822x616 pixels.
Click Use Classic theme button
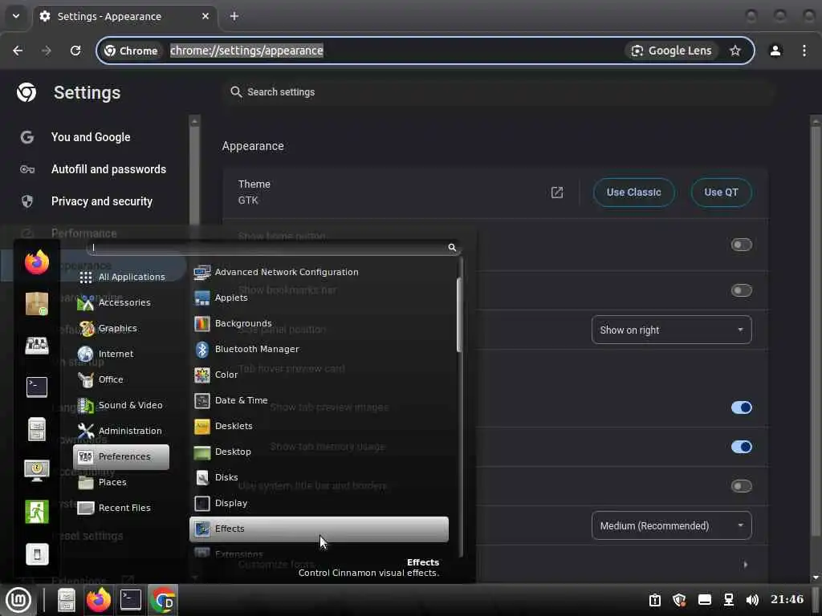(634, 192)
